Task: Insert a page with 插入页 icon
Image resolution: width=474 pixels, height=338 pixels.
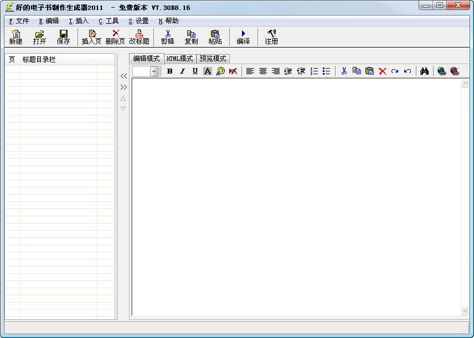Action: [x=91, y=37]
